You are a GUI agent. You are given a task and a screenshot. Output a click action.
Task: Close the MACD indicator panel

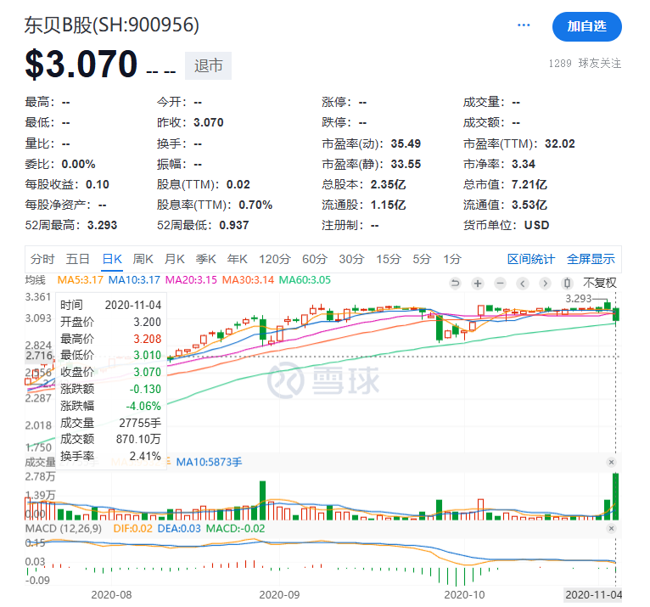[611, 528]
